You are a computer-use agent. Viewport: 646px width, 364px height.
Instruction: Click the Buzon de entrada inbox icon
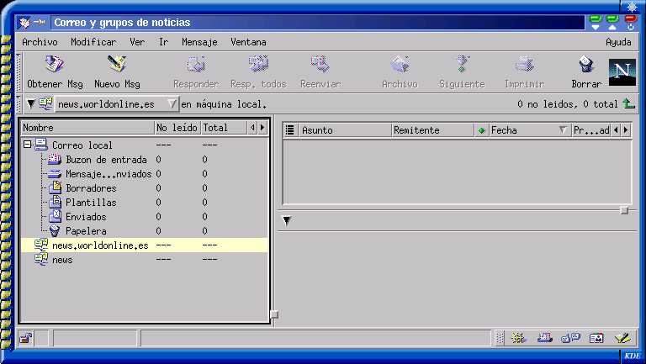pyautogui.click(x=55, y=160)
